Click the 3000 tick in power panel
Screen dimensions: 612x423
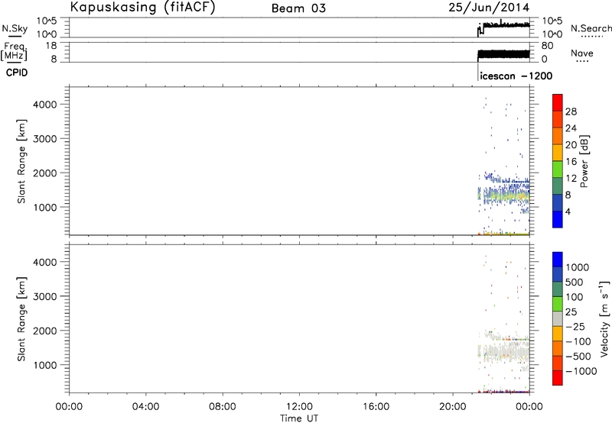click(x=45, y=139)
